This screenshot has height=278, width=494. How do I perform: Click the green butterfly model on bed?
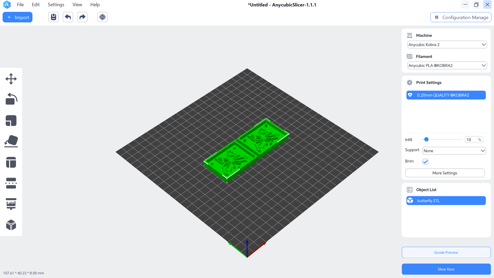[246, 151]
